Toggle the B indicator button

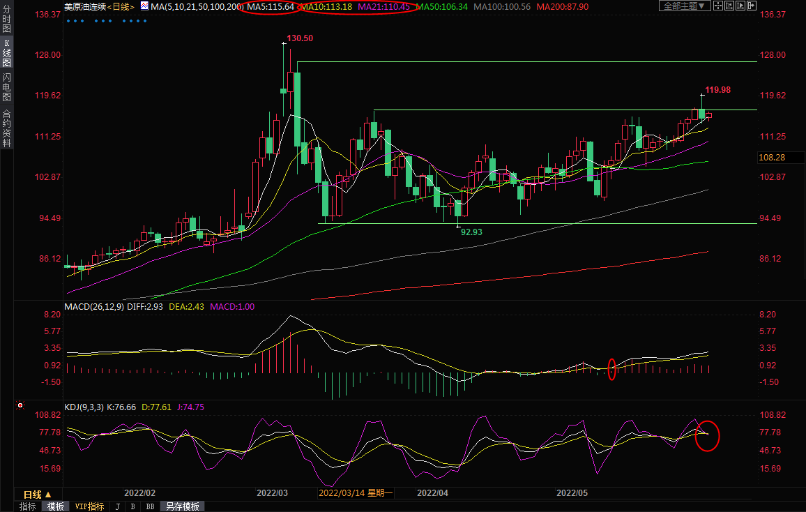click(132, 506)
